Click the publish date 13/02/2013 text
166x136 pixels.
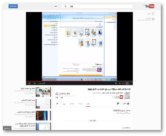tap(122, 110)
